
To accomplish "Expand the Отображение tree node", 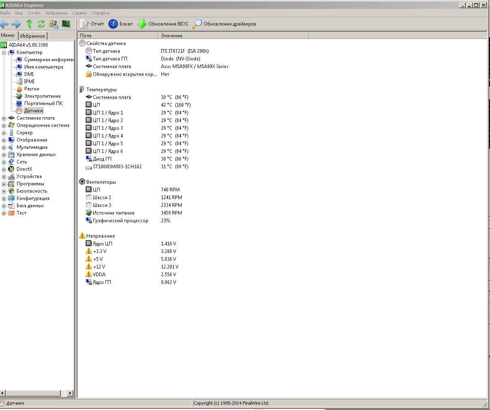I will pyautogui.click(x=4, y=140).
